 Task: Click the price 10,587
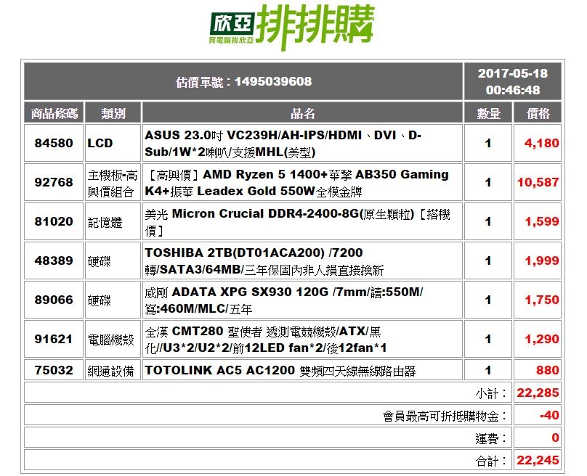click(538, 182)
